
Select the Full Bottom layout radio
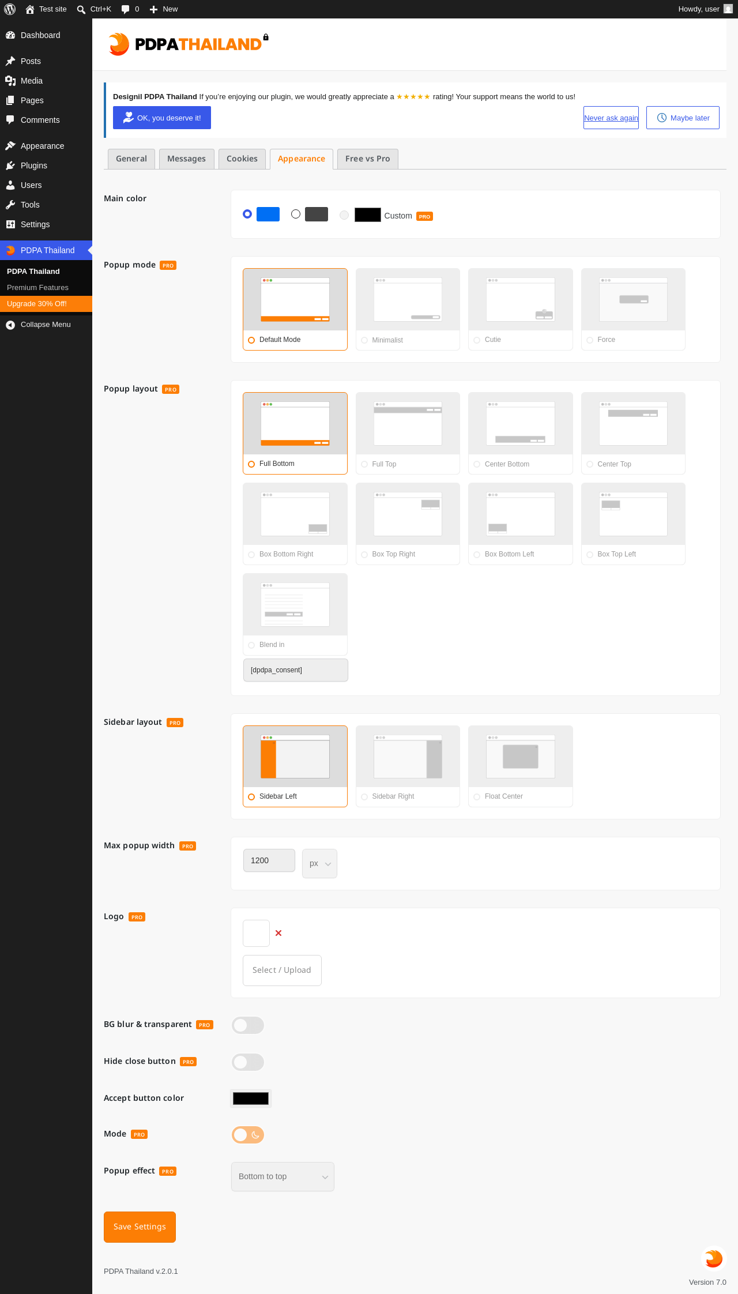click(251, 464)
